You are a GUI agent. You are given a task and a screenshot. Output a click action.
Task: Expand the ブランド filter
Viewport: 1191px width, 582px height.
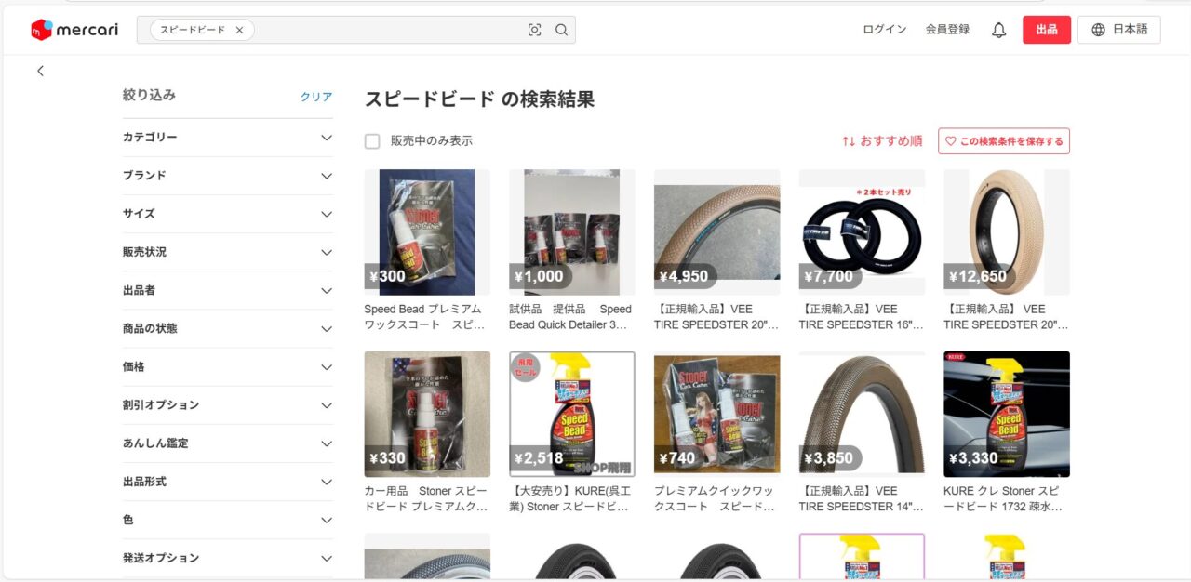228,176
